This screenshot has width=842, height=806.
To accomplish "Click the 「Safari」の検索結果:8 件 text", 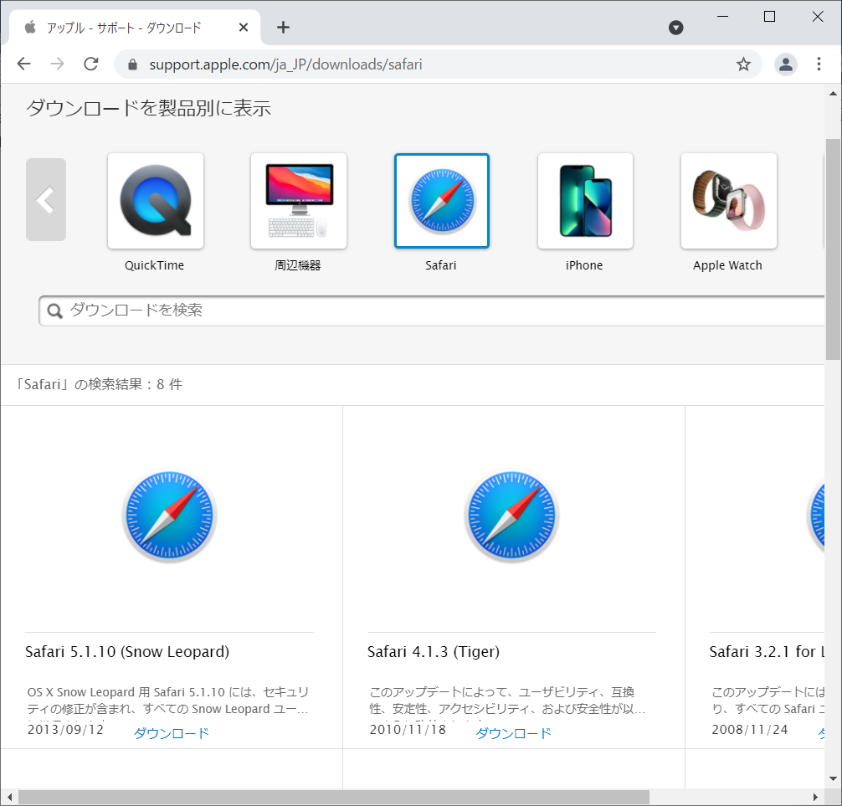I will click(98, 384).
